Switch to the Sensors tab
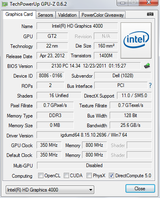The height and width of the screenshot is (198, 160). point(45,15)
